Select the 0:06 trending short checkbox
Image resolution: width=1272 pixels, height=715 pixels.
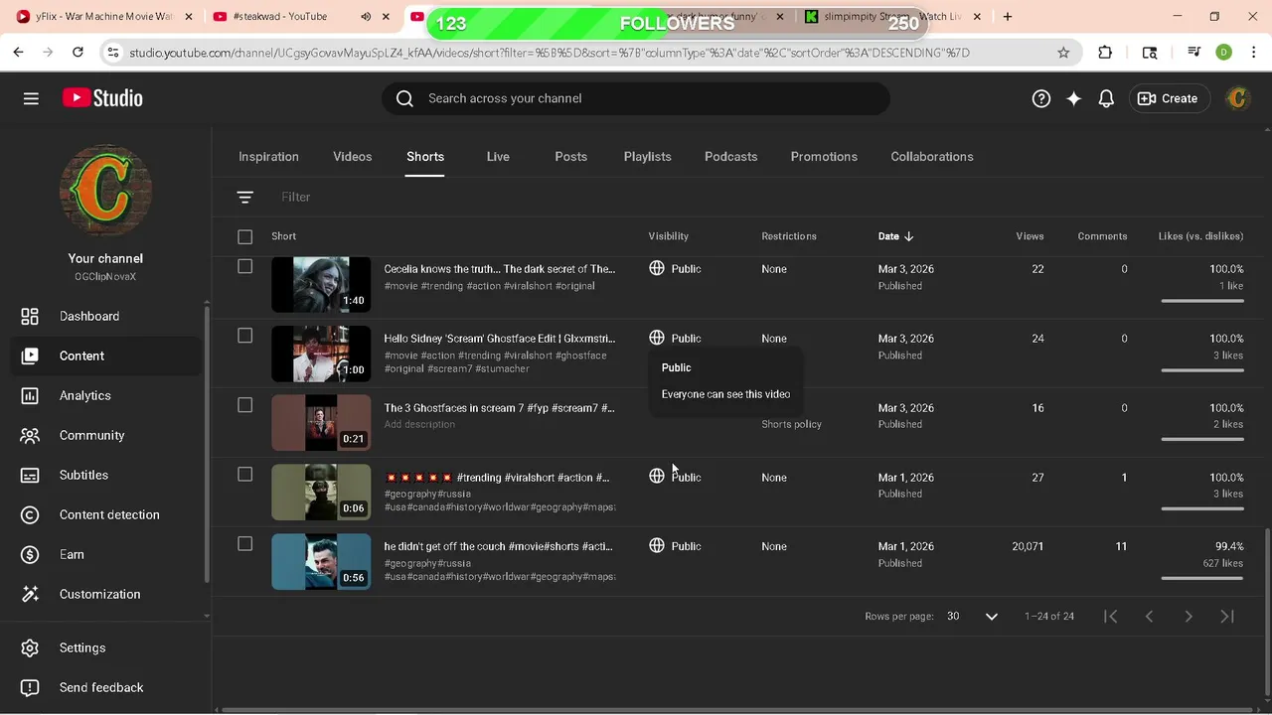[x=245, y=475]
